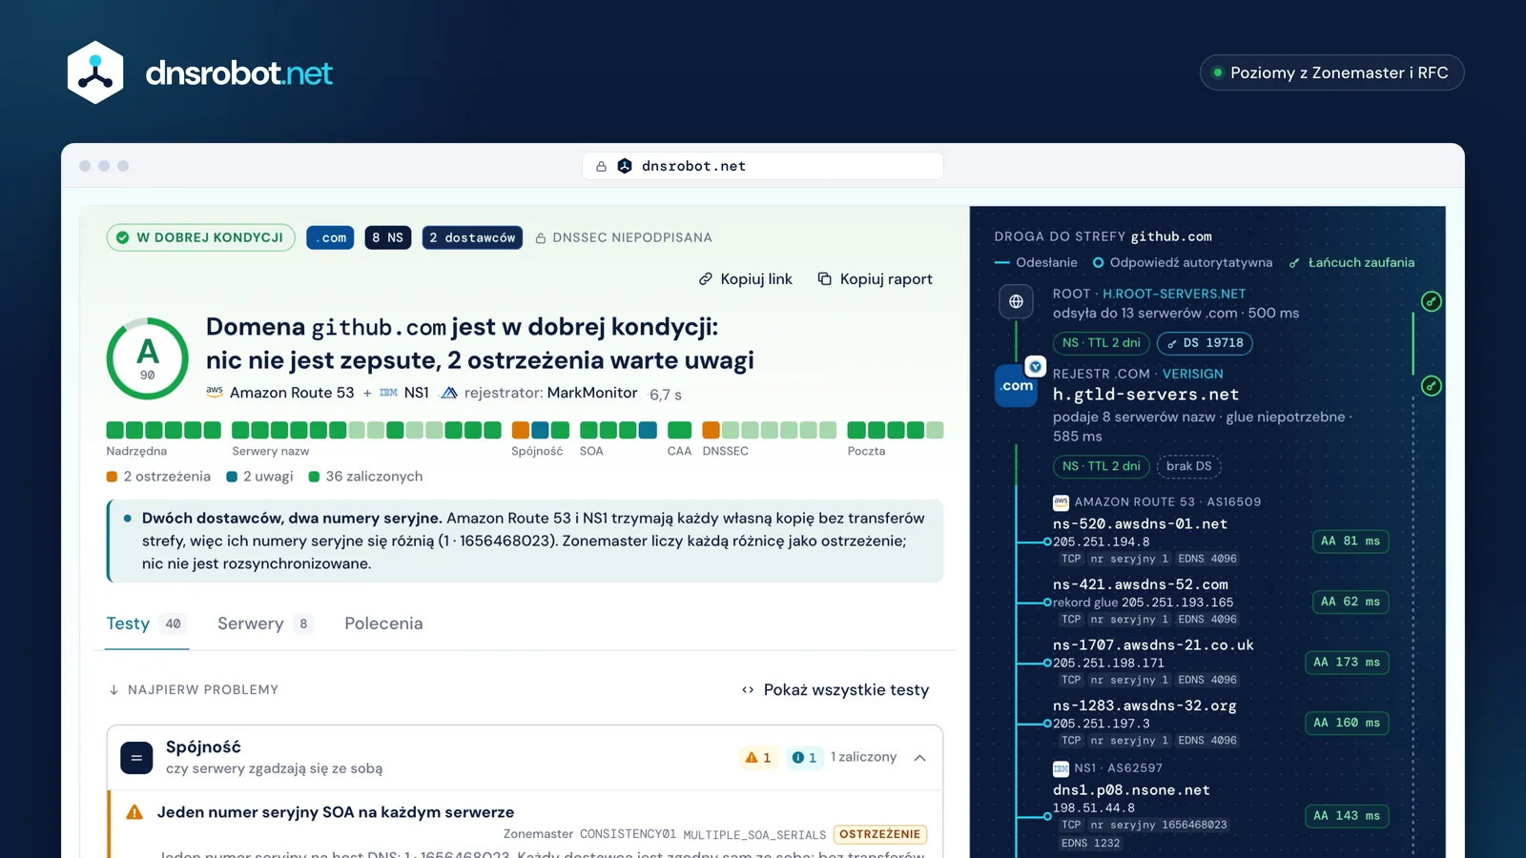The width and height of the screenshot is (1526, 858).
Task: Select nameserver ns-421.awsdns-52.com
Action: [x=1141, y=584]
